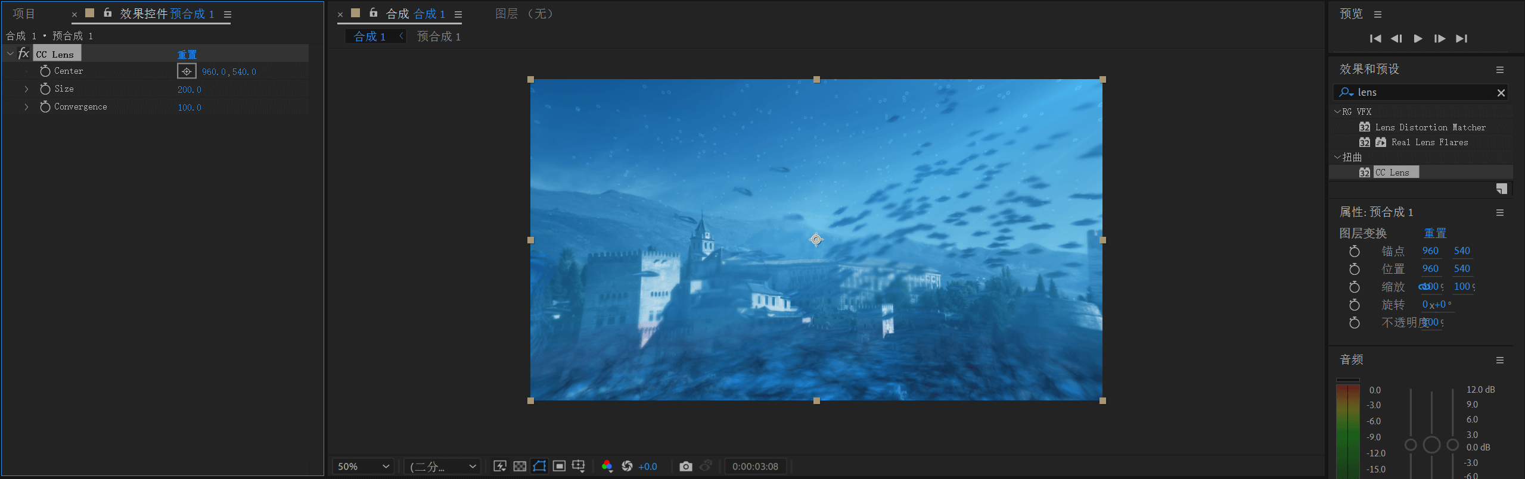Screen dimensions: 1525x479
Task: Expand the Convergence property
Action: point(26,107)
